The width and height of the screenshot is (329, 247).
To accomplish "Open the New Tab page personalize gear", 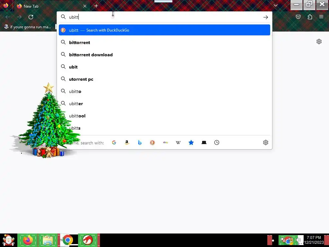I will (319, 41).
